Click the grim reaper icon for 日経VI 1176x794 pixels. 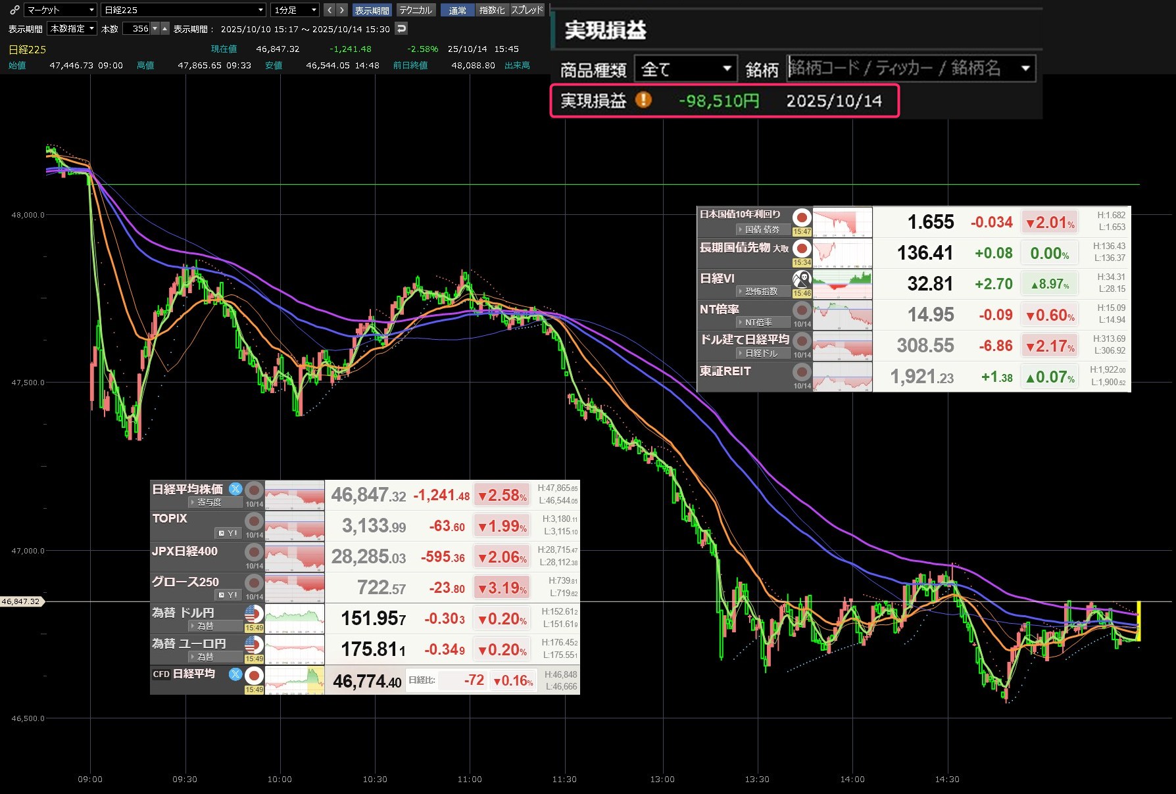(802, 279)
